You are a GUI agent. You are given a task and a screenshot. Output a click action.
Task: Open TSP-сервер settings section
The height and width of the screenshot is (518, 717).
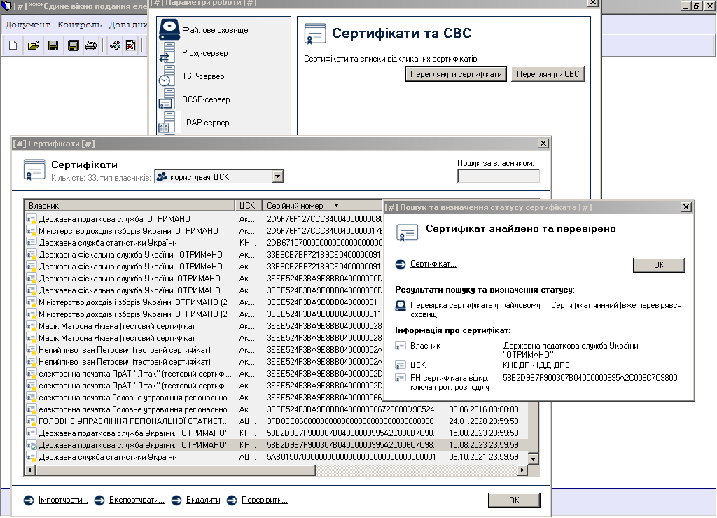pos(203,76)
